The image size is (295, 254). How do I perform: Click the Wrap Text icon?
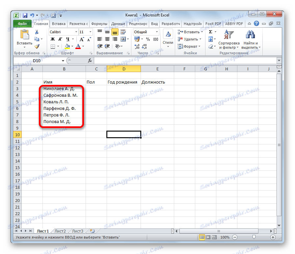(123, 32)
